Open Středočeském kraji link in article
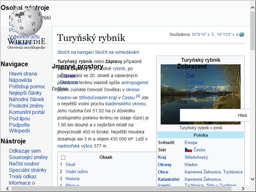The width and height of the screenshot is (256, 192). (98, 98)
